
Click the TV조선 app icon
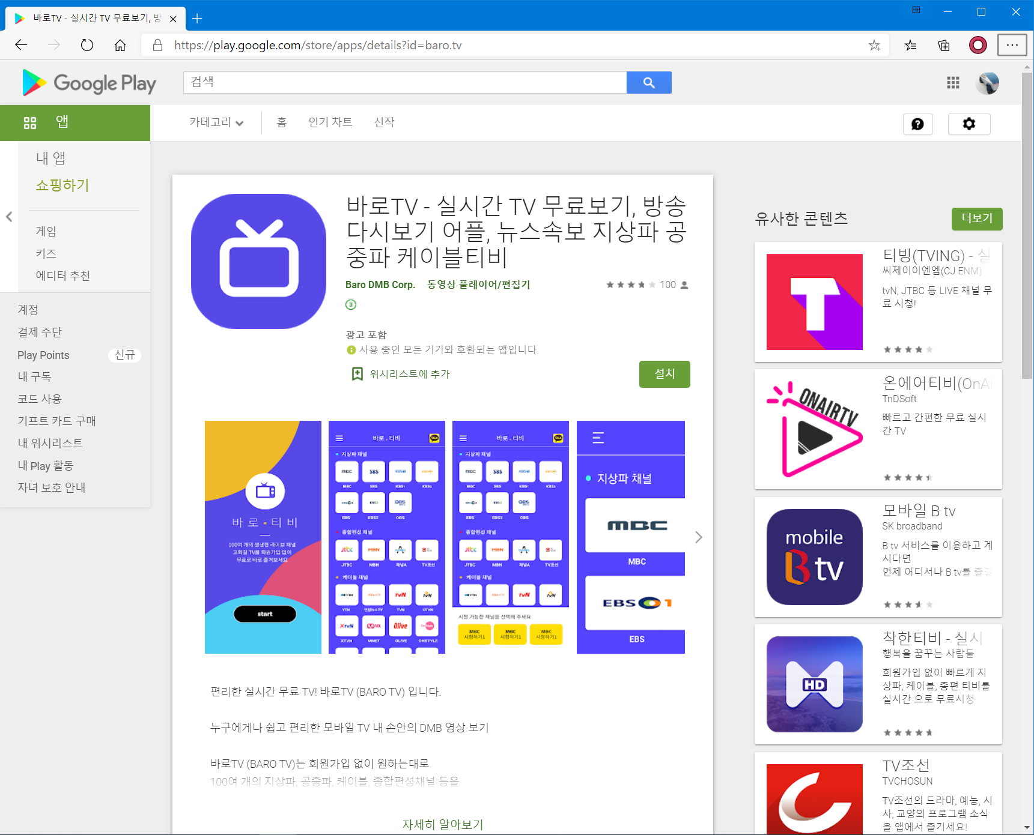pos(815,799)
